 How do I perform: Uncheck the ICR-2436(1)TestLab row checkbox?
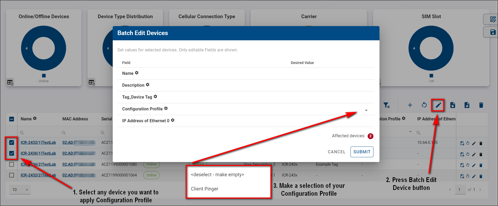[12, 153]
